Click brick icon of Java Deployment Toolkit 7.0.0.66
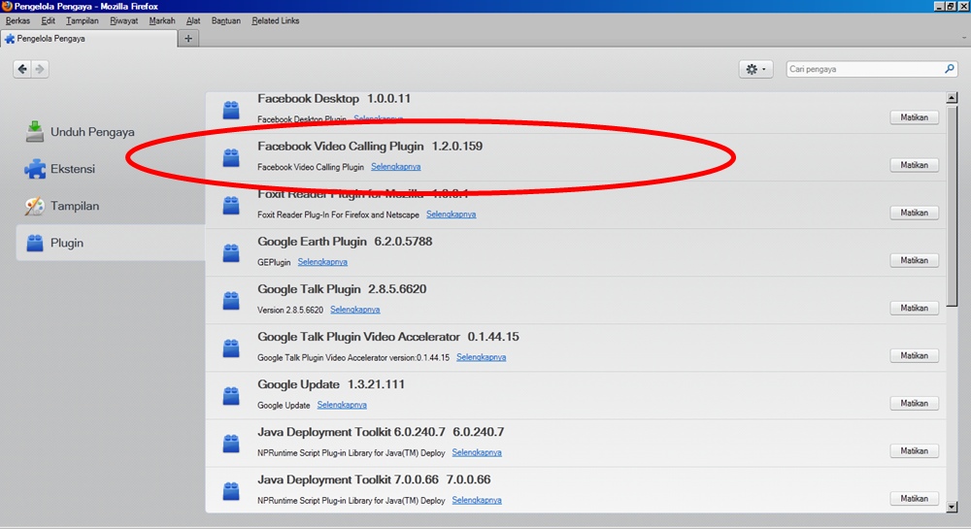The width and height of the screenshot is (971, 529). [x=231, y=491]
